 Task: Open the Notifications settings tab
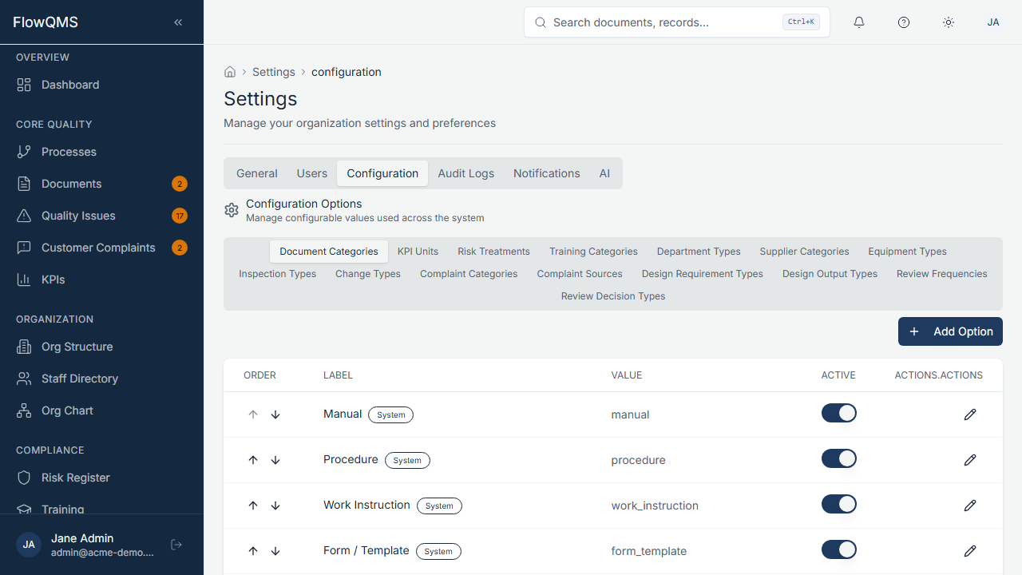[x=546, y=173]
